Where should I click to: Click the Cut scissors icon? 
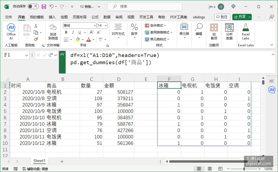click(36, 26)
